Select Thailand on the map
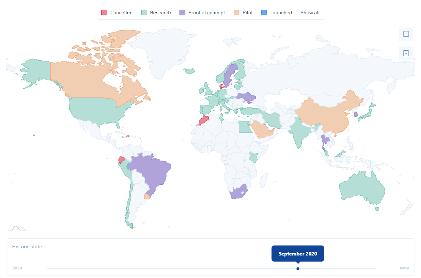Screen dimensions: 421x278 [325, 140]
